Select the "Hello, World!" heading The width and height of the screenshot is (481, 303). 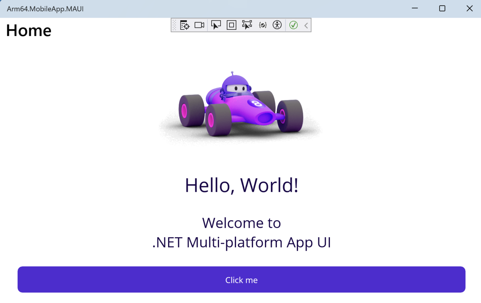[241, 185]
